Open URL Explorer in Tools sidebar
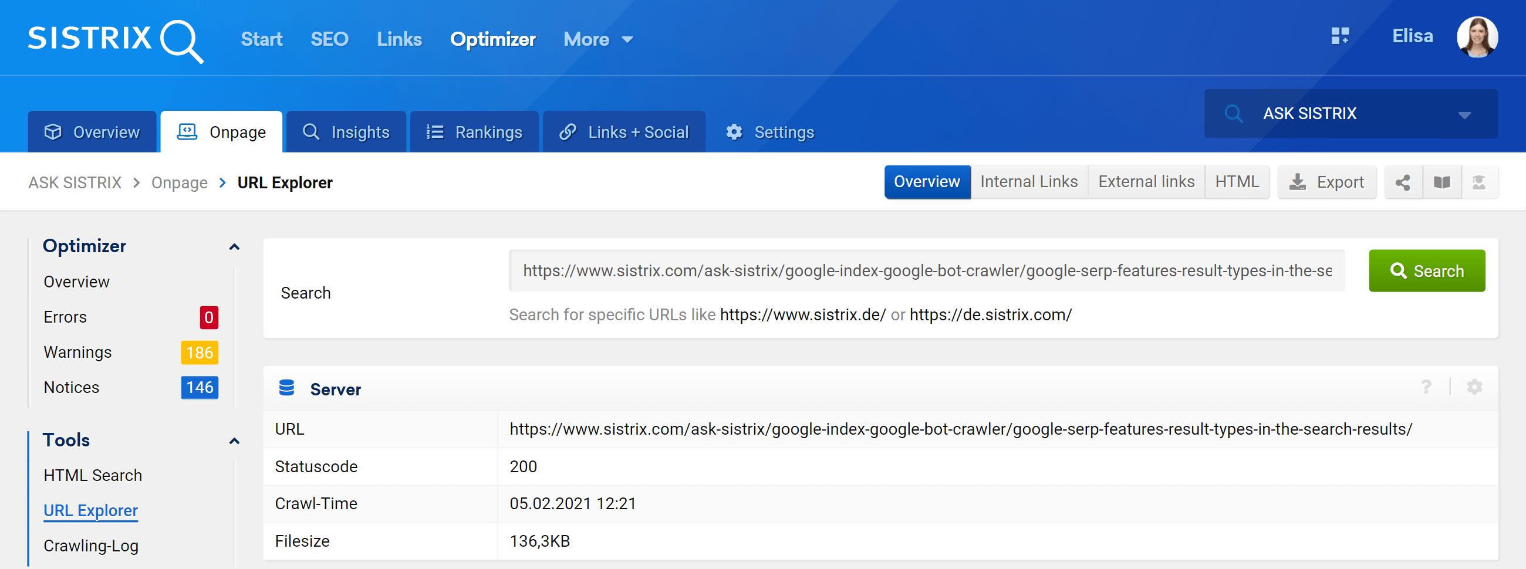Viewport: 1526px width, 569px height. click(90, 510)
